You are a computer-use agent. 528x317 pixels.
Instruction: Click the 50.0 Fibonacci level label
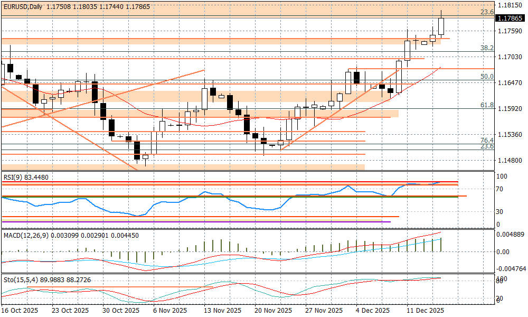[486, 77]
